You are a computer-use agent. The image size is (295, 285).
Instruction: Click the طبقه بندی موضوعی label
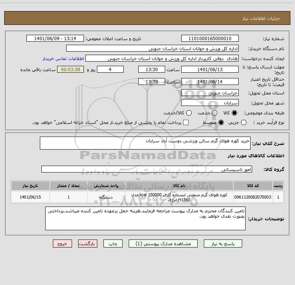point(264,113)
